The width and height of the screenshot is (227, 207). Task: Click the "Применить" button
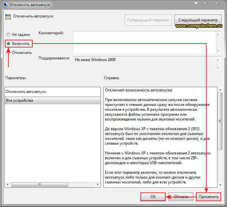pyautogui.click(x=209, y=197)
